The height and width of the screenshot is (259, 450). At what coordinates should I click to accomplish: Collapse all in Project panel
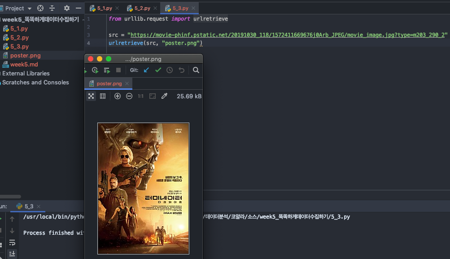pos(52,9)
